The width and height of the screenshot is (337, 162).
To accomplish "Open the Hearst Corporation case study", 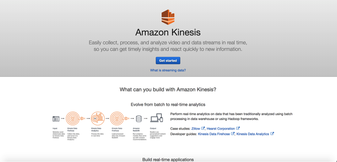I will coord(221,129).
